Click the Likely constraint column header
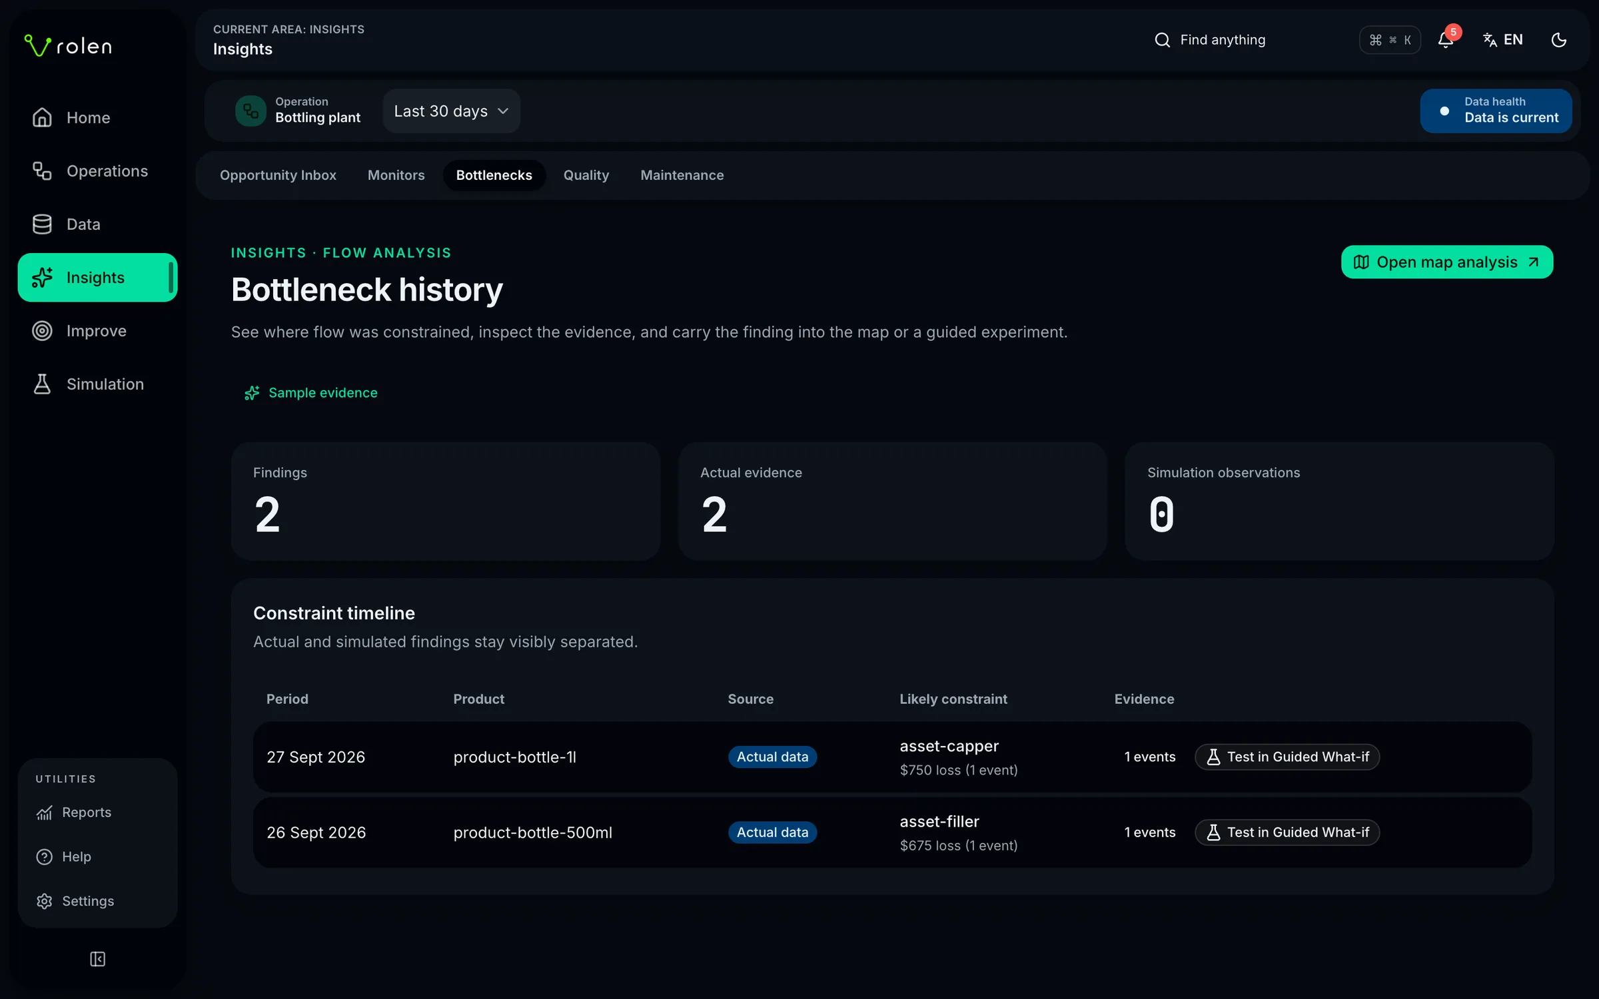Screen dimensions: 1599x999 [953, 699]
